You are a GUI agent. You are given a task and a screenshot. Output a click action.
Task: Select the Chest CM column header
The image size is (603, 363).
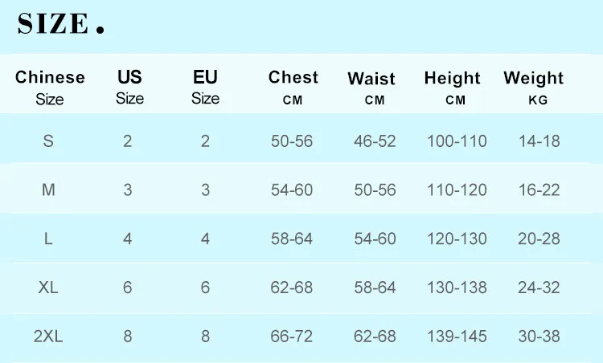click(293, 88)
